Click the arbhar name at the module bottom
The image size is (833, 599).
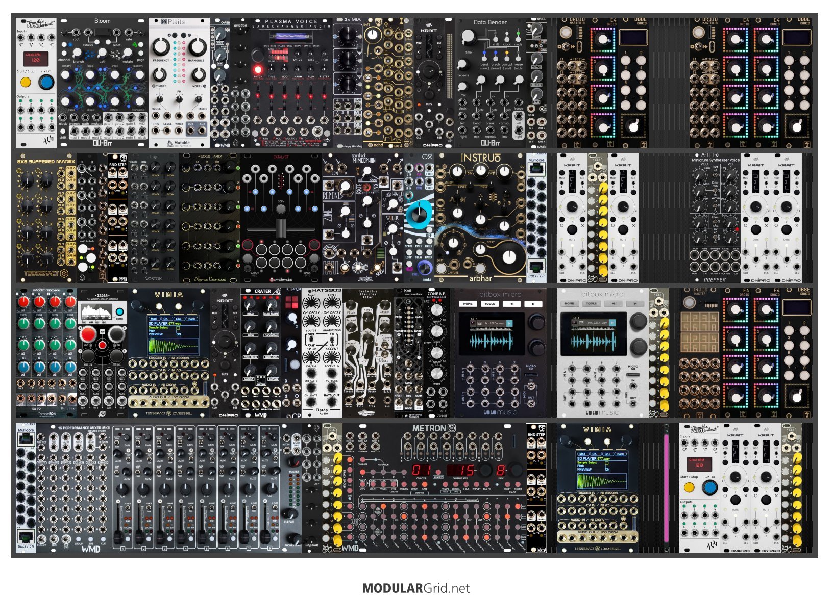click(480, 278)
